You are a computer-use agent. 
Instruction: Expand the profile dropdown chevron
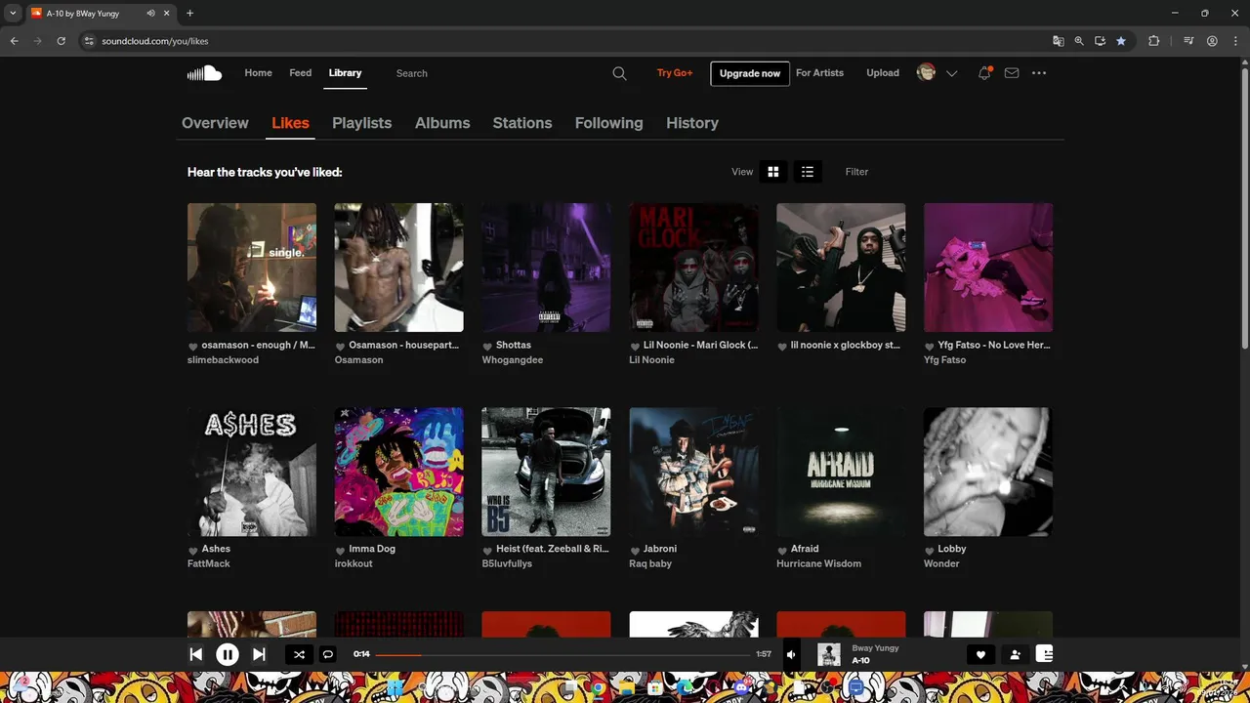951,73
